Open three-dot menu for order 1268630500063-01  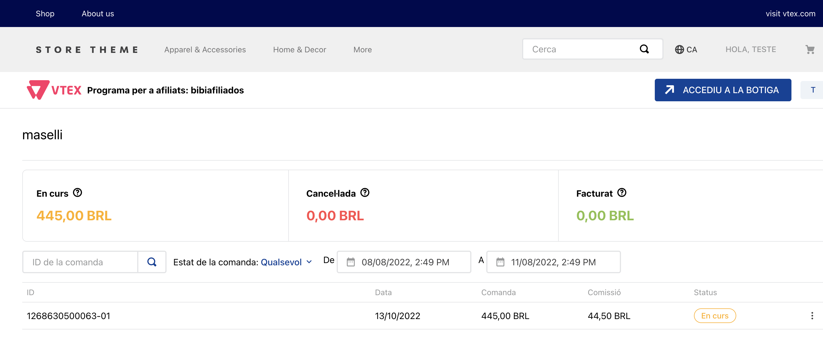click(812, 316)
